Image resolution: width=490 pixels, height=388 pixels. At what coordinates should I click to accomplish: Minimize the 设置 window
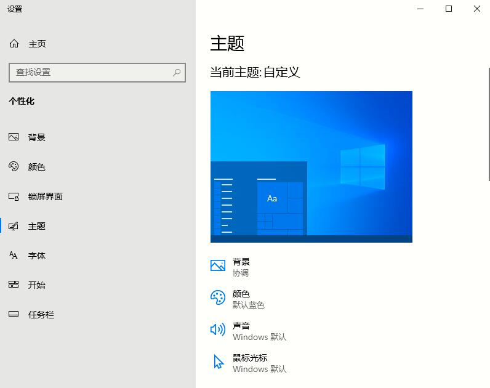(x=421, y=9)
